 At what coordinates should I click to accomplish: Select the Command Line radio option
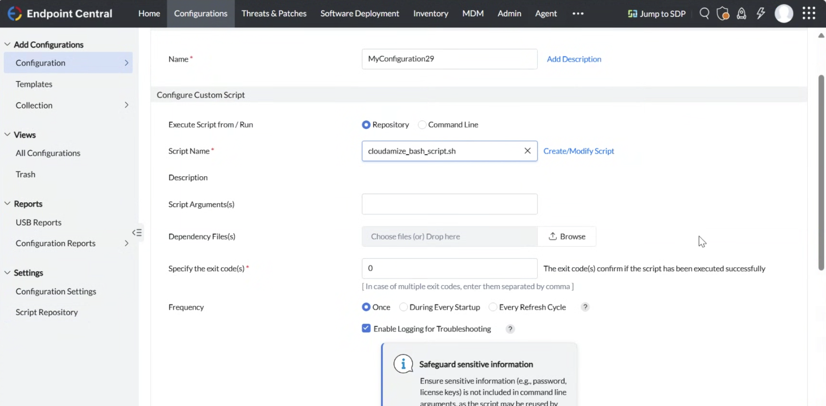422,125
